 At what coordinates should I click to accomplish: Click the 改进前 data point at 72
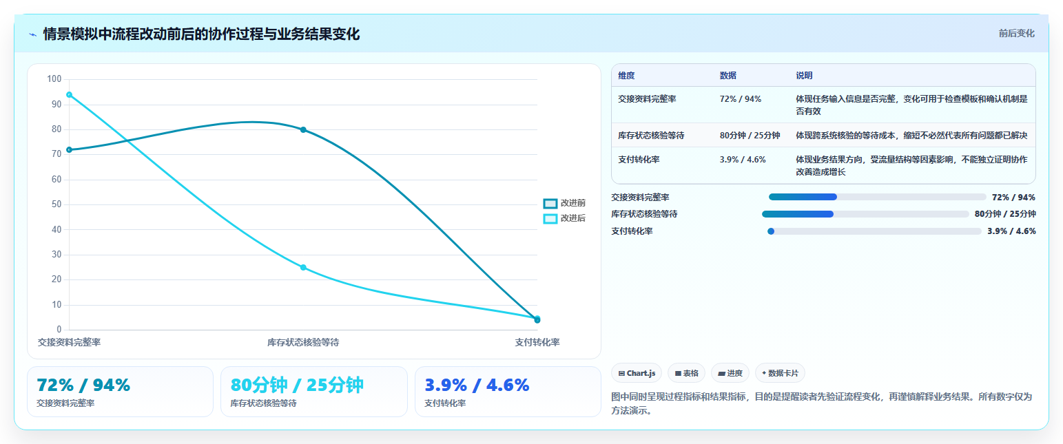[69, 149]
